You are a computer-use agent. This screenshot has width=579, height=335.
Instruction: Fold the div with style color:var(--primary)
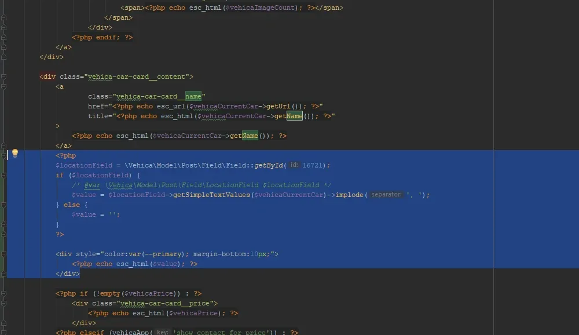pyautogui.click(x=3, y=254)
